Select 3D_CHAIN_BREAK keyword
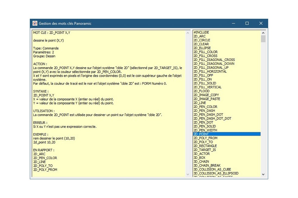298x198 pixels. (x=227, y=166)
